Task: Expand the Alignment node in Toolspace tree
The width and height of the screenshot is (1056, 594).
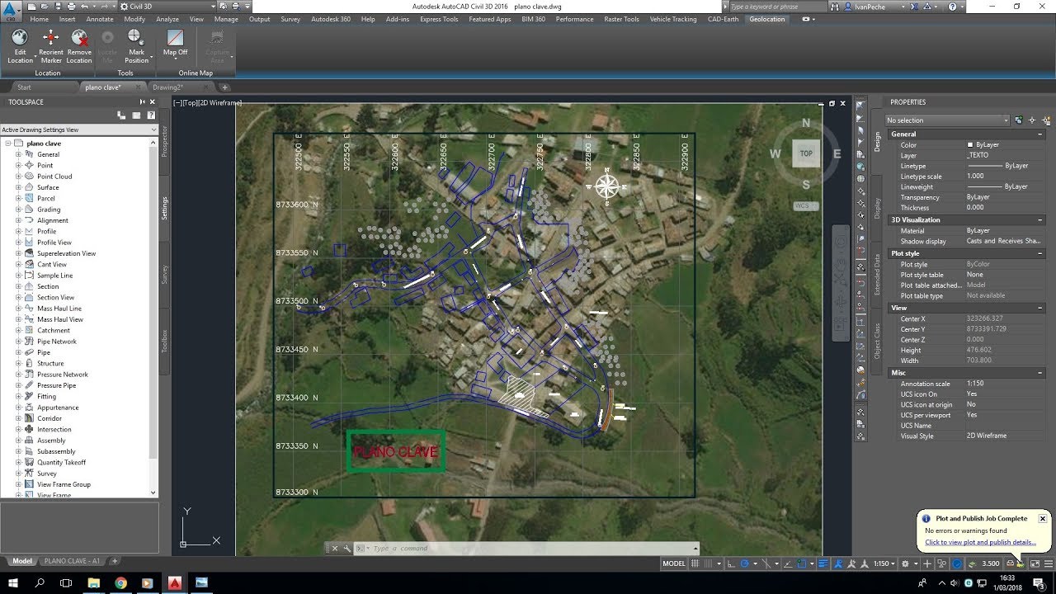Action: [x=18, y=220]
